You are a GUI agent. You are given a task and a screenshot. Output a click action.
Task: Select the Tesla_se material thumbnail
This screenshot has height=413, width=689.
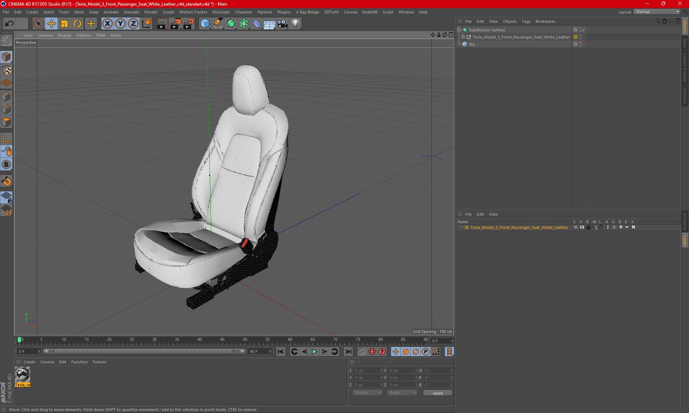click(x=23, y=377)
